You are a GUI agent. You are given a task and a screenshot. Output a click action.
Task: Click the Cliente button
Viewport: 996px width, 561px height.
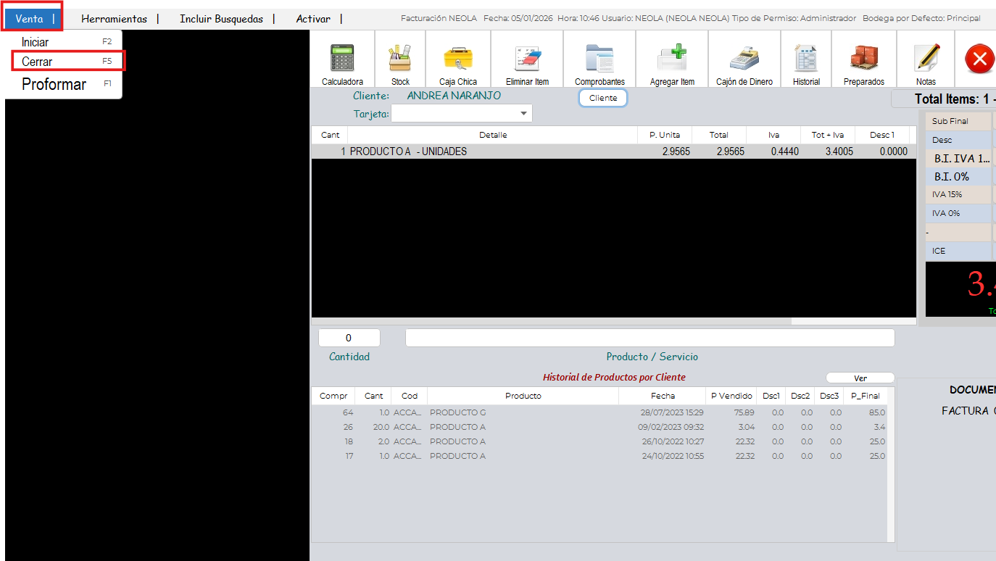pyautogui.click(x=603, y=98)
